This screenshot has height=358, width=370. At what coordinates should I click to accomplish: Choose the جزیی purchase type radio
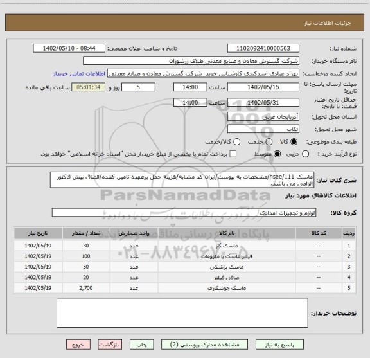305,154
